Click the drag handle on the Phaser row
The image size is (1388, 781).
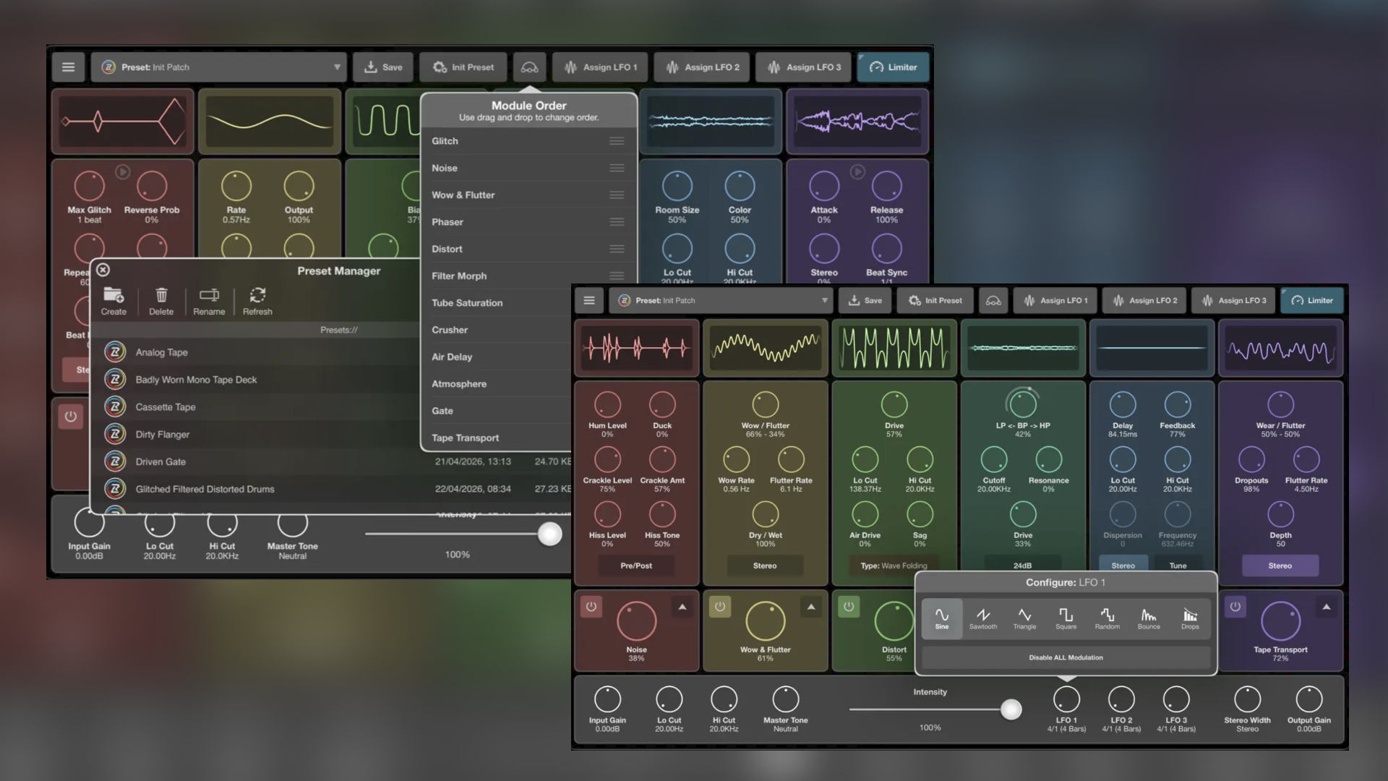coord(617,222)
